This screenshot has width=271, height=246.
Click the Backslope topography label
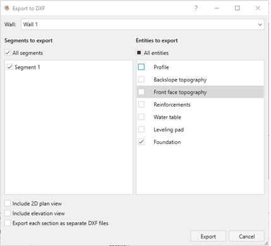(x=180, y=80)
